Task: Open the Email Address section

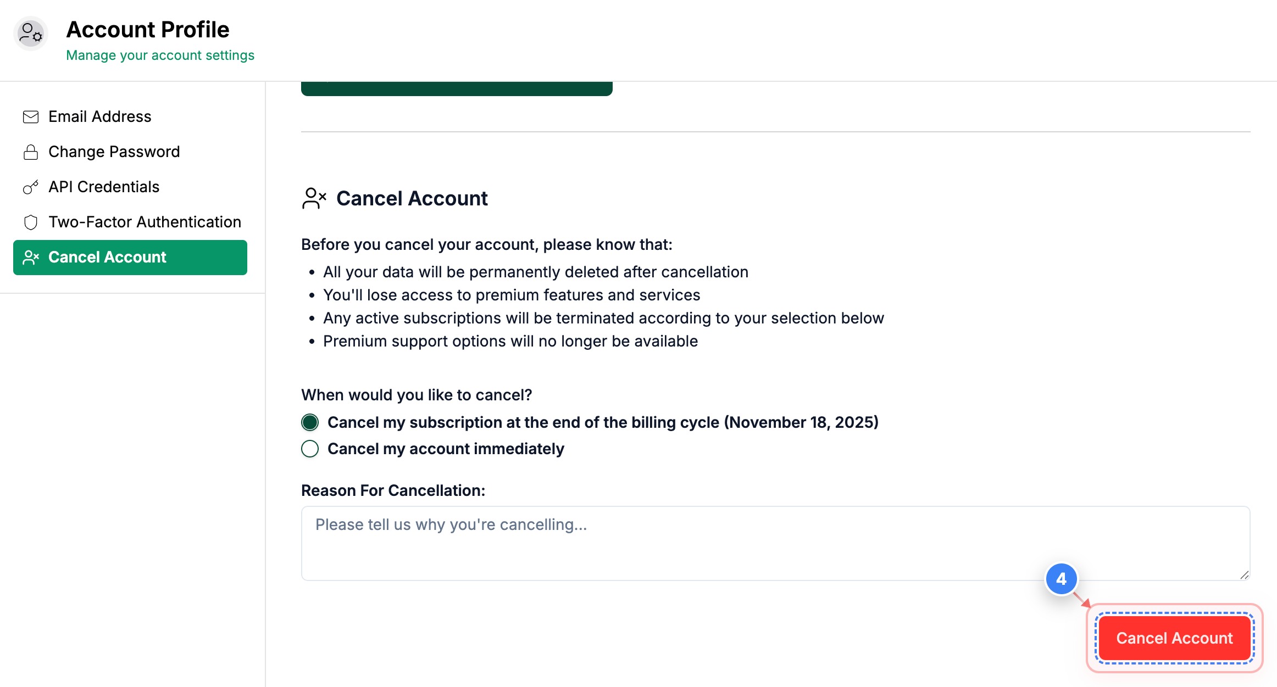Action: click(x=99, y=116)
